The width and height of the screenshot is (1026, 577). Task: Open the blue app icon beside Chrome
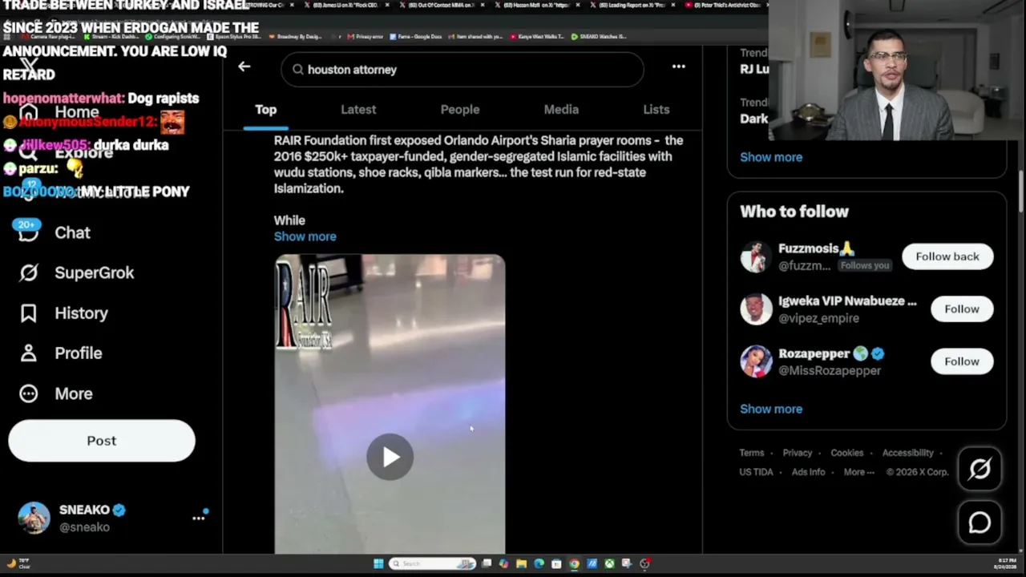(592, 563)
